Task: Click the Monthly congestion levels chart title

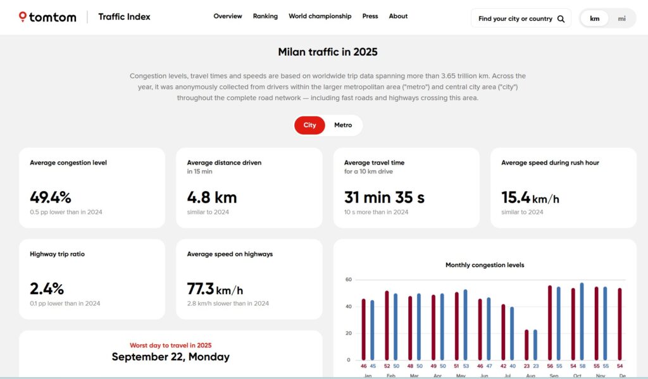Action: 485,265
